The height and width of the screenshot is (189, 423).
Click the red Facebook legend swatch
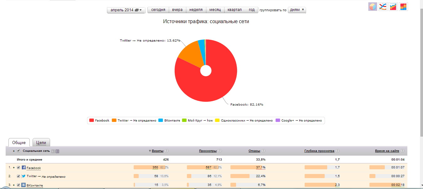click(91, 121)
